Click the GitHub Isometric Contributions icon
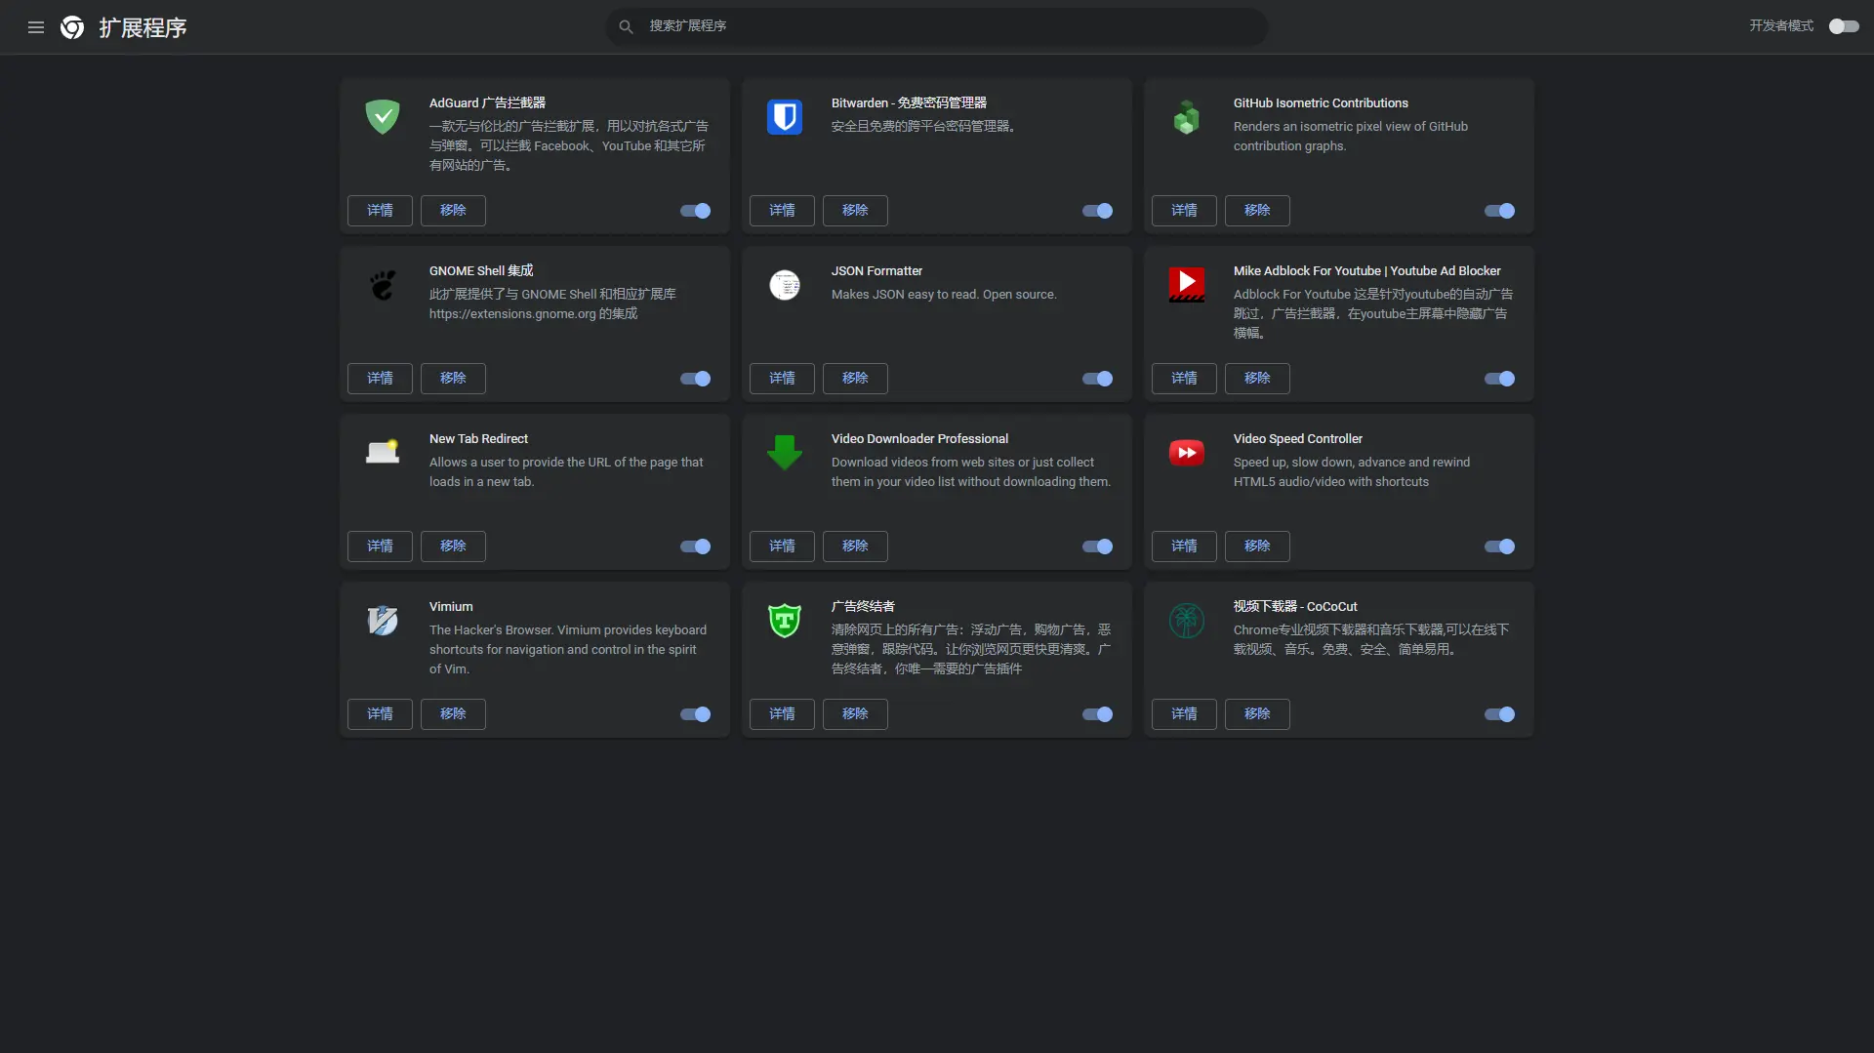Screen dimensions: 1874x1053 [x=1187, y=117]
